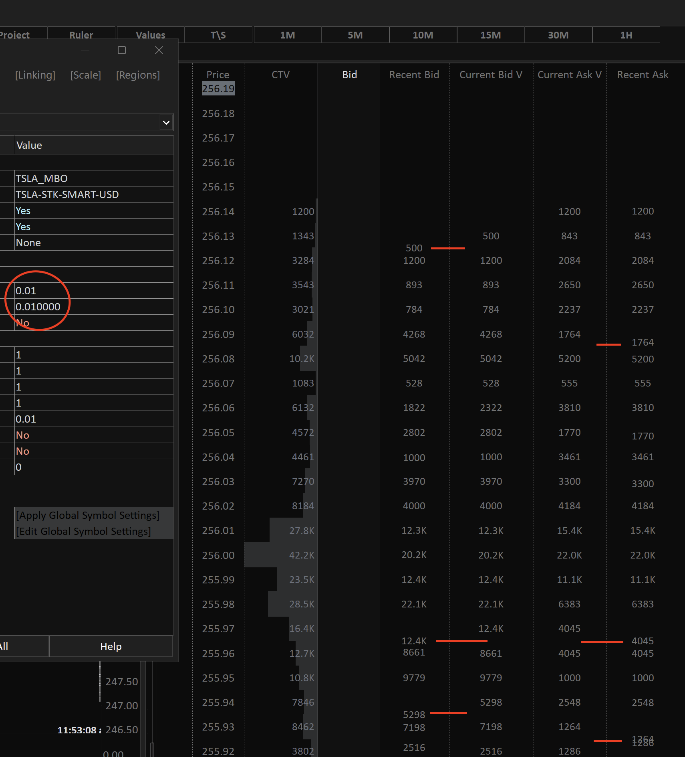
Task: Click the highlighted price 256.19
Action: click(218, 89)
